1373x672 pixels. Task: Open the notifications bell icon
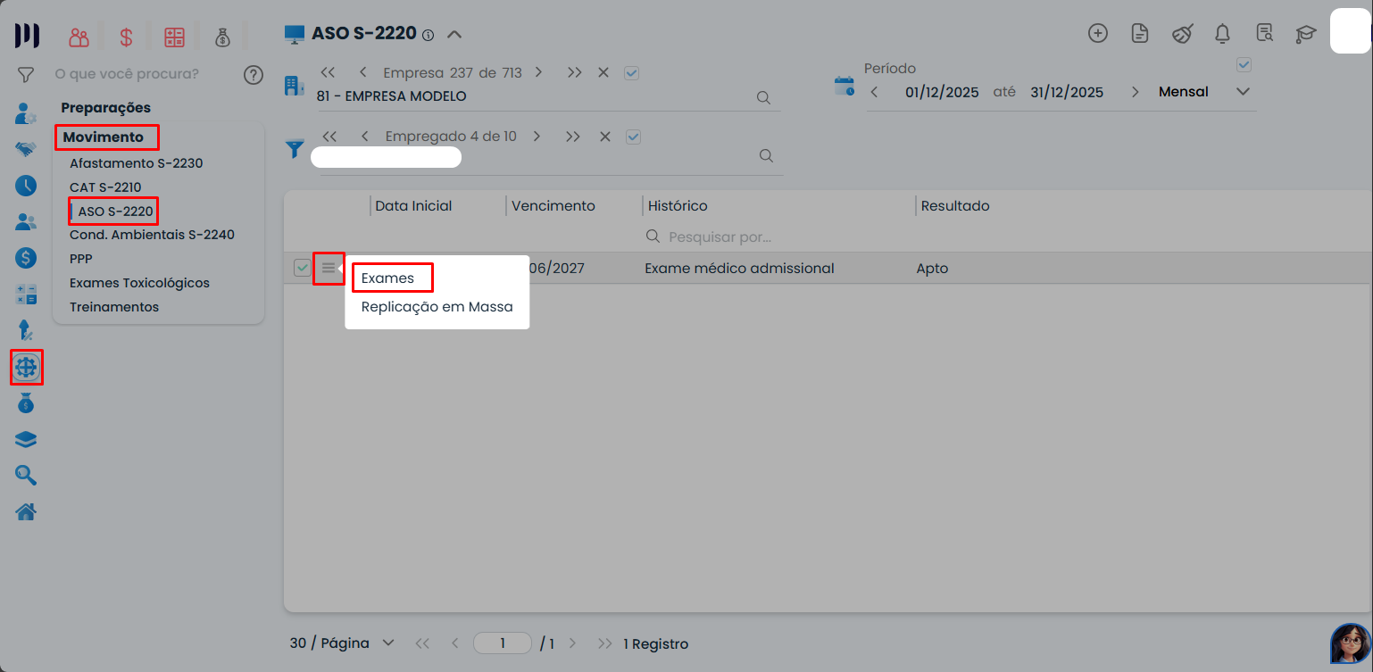(1222, 34)
